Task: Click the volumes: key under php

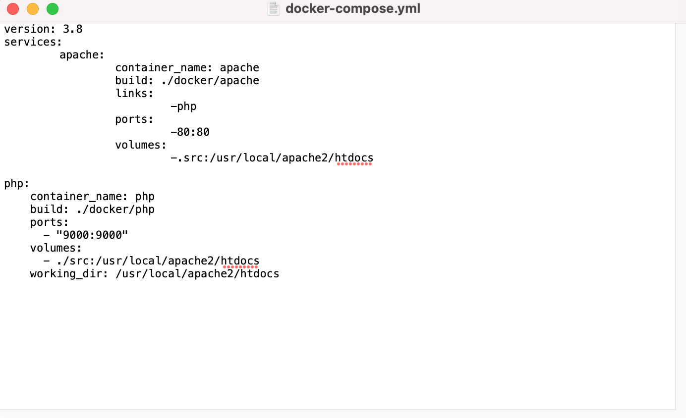Action: (56, 248)
